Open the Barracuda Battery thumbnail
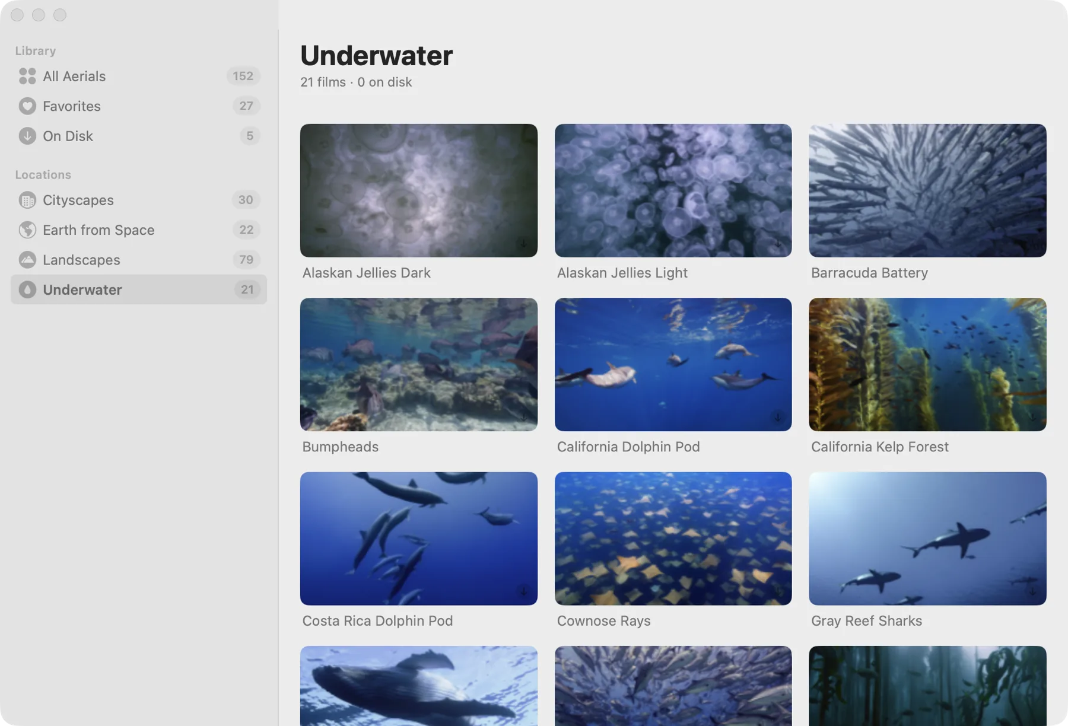The height and width of the screenshot is (726, 1068). pyautogui.click(x=927, y=190)
